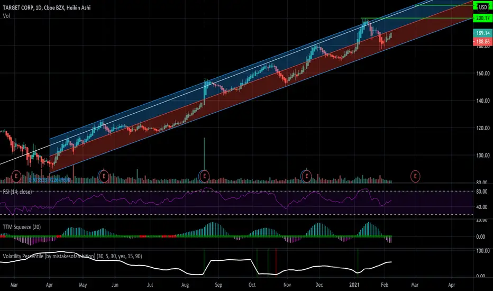
Task: Click the Jun label on time axis
Action: (115, 285)
